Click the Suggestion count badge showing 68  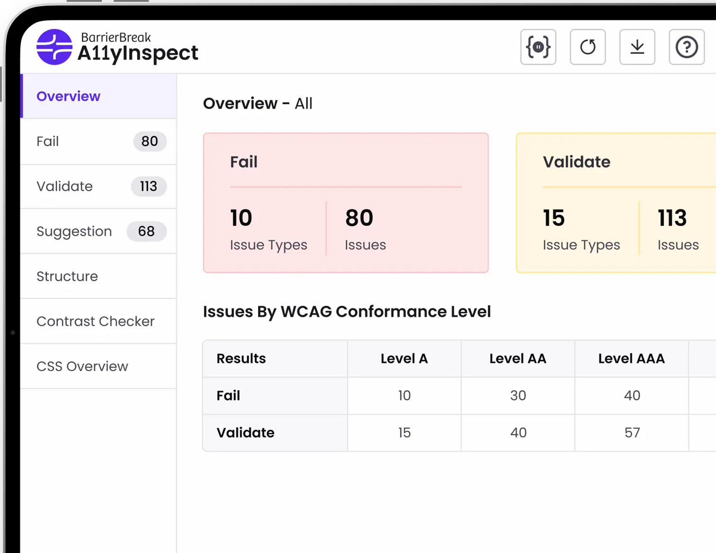[x=146, y=231]
